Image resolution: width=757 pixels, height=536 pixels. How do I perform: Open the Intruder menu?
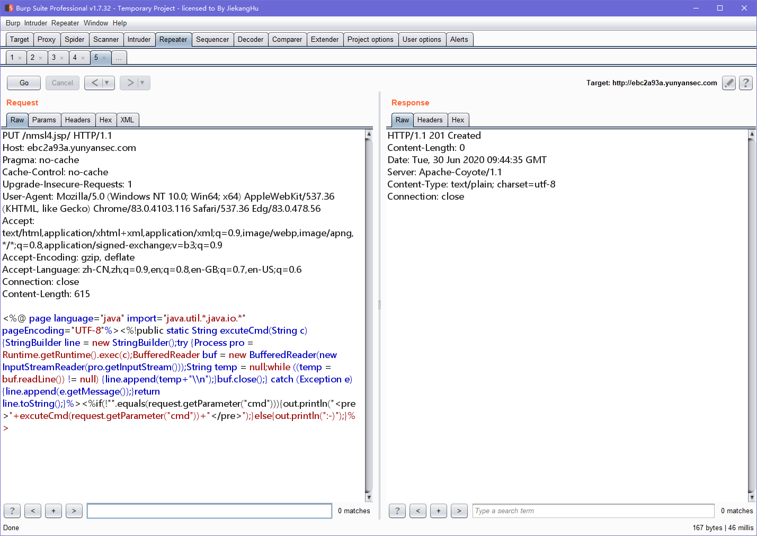tap(35, 23)
